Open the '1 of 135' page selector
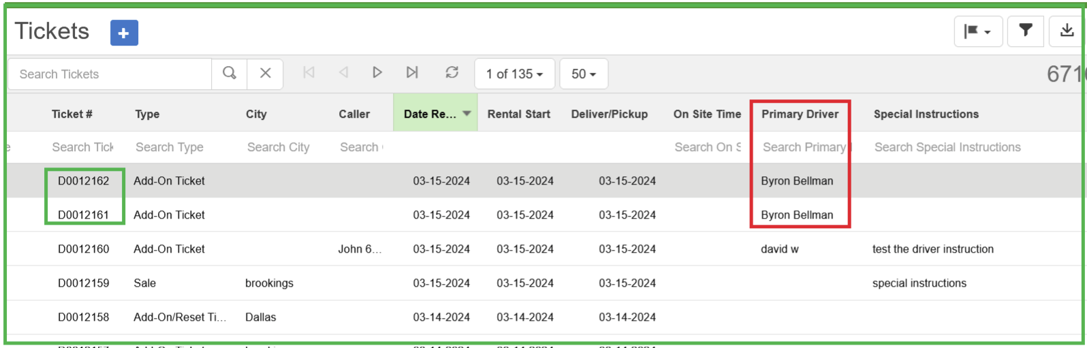The width and height of the screenshot is (1087, 348). 514,74
